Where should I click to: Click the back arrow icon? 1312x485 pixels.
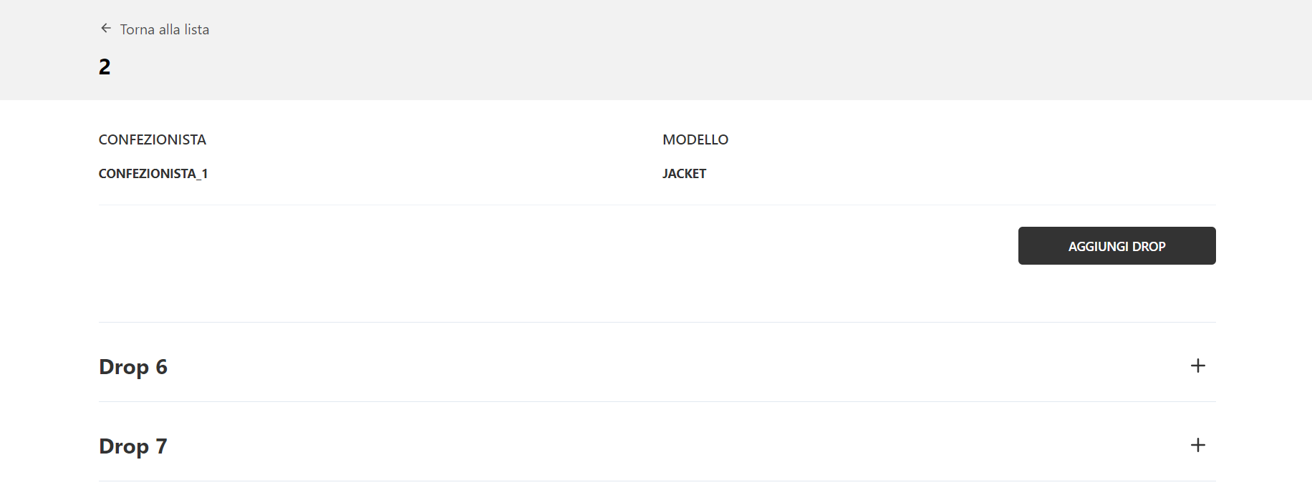click(106, 29)
